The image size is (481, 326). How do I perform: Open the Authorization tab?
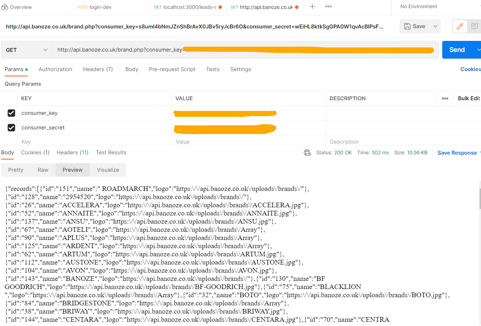[x=55, y=69]
